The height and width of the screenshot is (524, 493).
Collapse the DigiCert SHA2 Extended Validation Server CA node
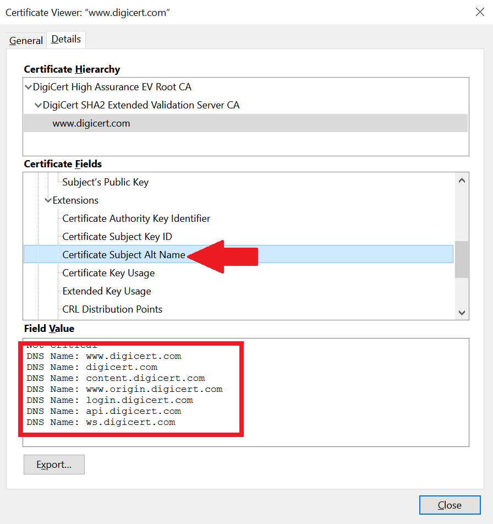tap(37, 105)
